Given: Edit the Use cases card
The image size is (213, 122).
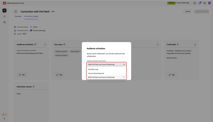Looking at the screenshot, I should 59,75.
